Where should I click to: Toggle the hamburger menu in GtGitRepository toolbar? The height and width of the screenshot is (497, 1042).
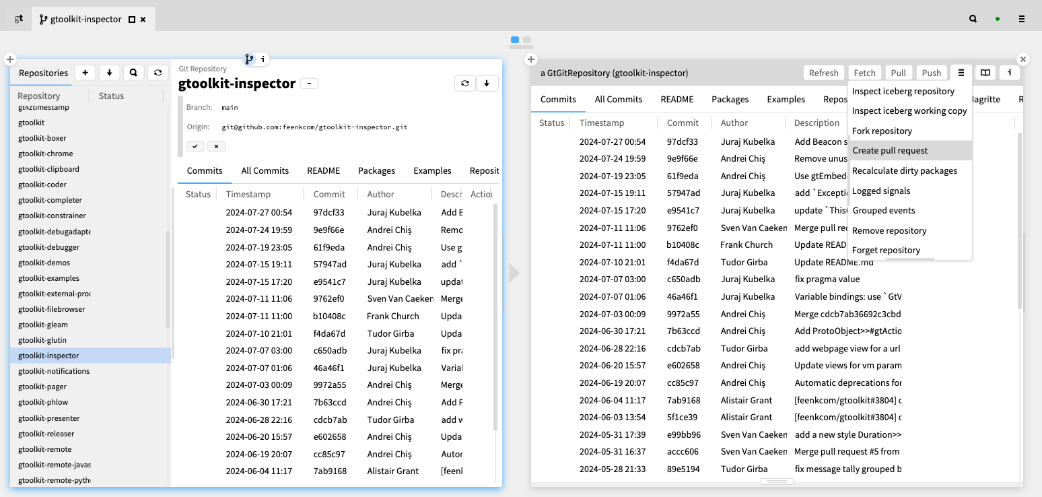coord(961,73)
